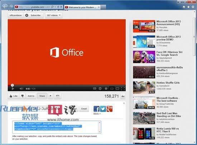Click the youtube.com address bar
The width and height of the screenshot is (197, 145).
pyautogui.click(x=35, y=7)
